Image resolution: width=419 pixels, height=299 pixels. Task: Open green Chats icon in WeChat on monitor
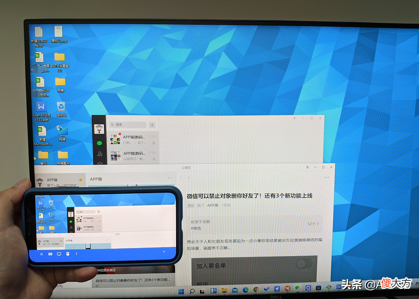point(99,143)
